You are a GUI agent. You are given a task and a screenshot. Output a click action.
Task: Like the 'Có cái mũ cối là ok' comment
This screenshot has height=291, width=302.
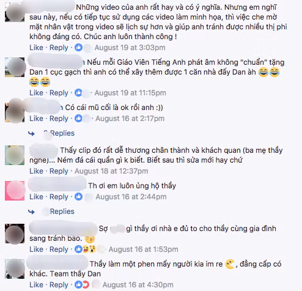click(x=36, y=119)
